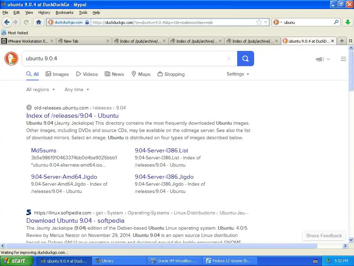
Task: Click the Share Feedback button
Action: (324, 236)
